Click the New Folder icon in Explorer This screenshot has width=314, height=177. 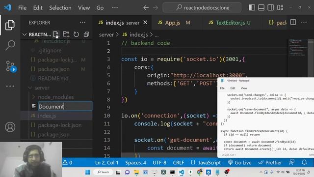(x=66, y=34)
